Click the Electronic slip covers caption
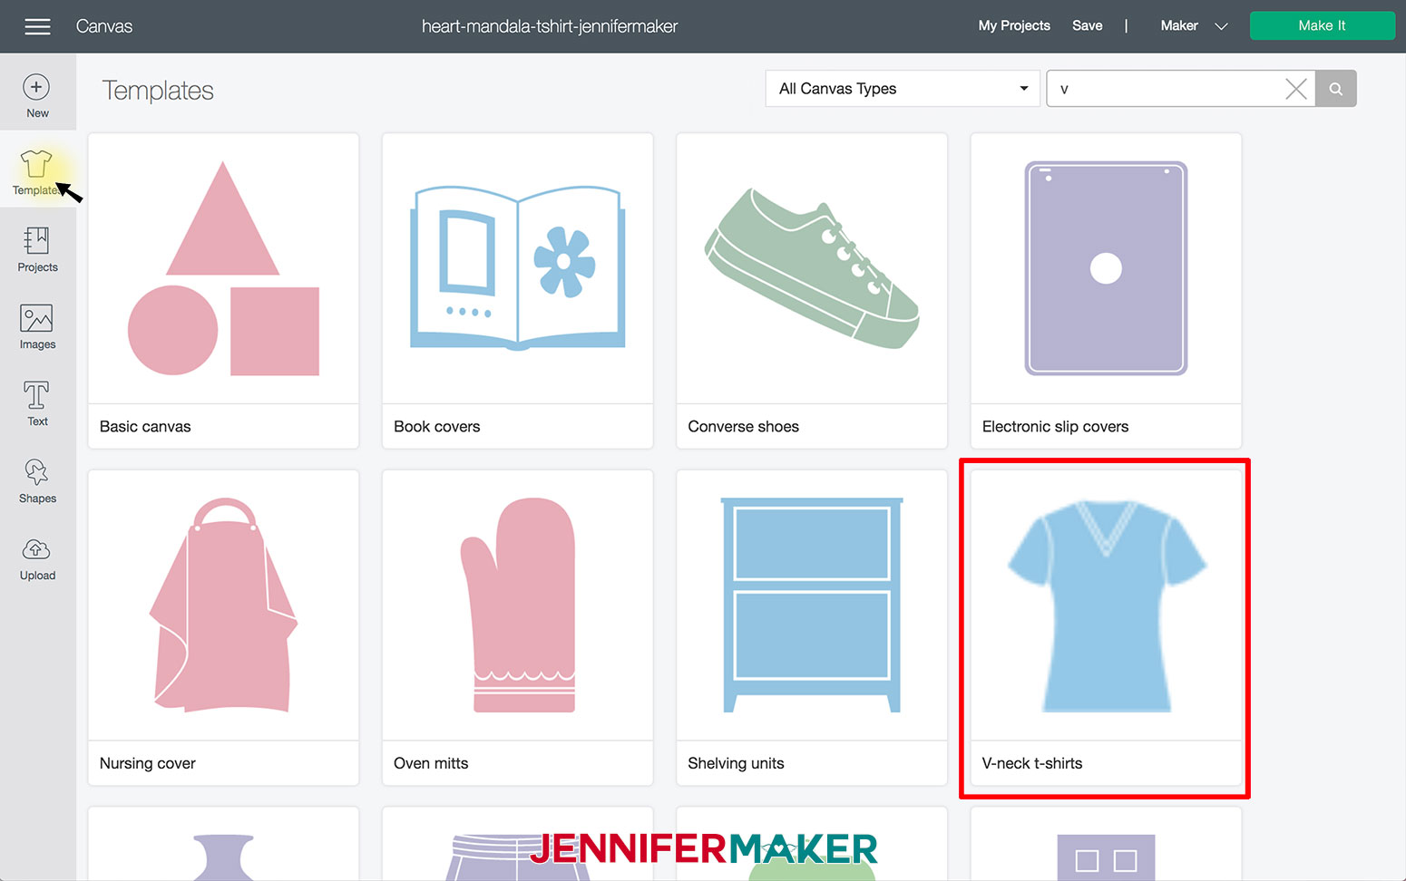 (x=1056, y=427)
